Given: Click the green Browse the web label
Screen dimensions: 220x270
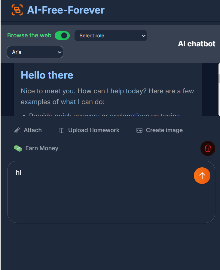Looking at the screenshot, I should click(29, 35).
